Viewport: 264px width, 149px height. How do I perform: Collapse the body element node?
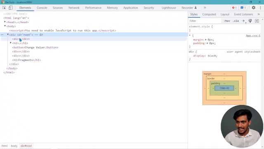(x=5, y=26)
